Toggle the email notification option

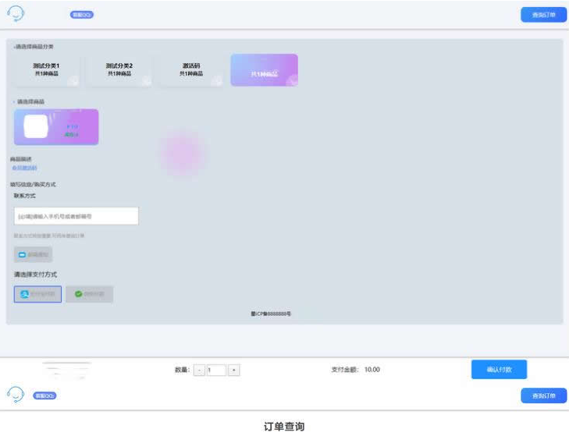[x=34, y=255]
